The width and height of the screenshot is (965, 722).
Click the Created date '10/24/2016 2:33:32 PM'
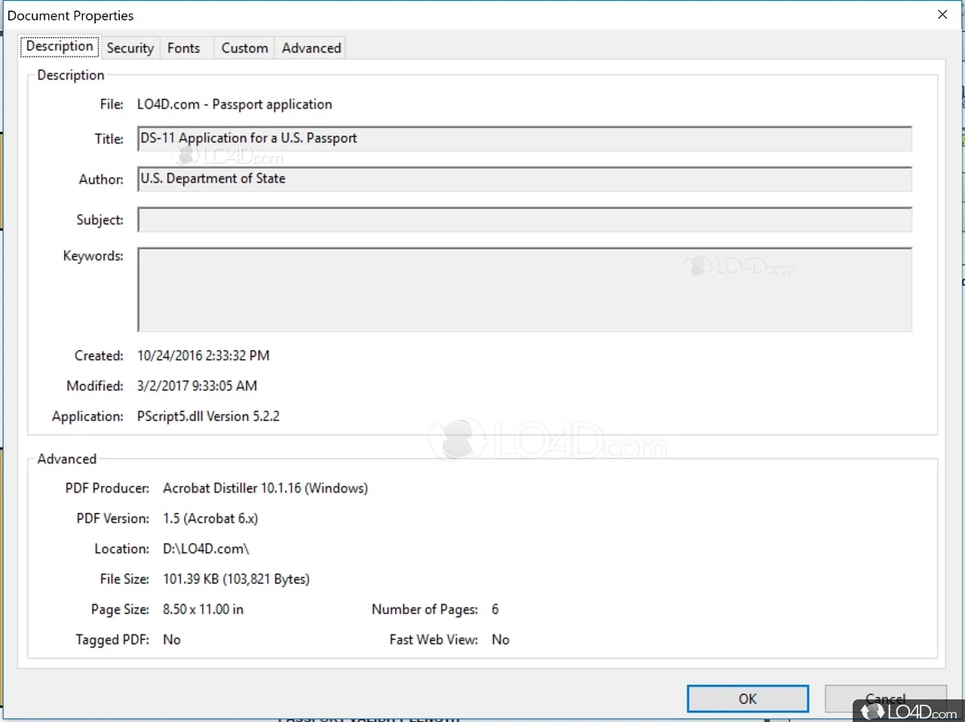(x=204, y=355)
